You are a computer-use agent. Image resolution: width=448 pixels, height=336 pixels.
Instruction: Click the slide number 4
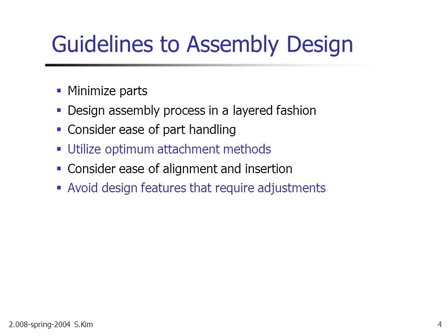(440, 324)
